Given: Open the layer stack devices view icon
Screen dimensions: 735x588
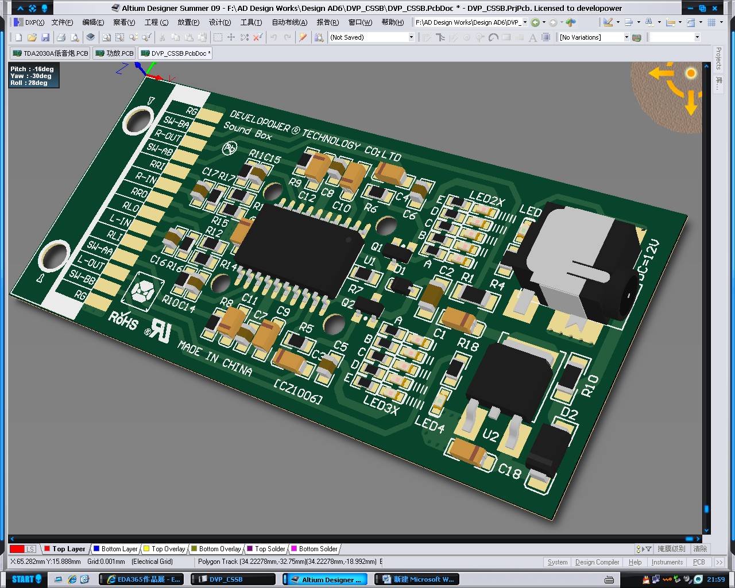Looking at the screenshot, I should pyautogui.click(x=91, y=37).
